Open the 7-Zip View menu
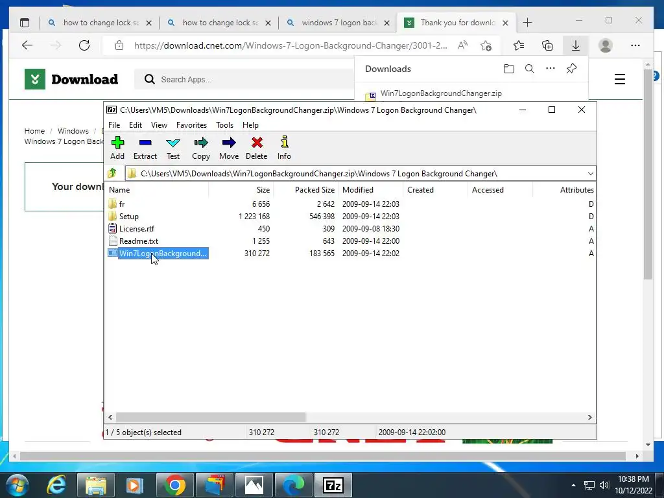 160,125
